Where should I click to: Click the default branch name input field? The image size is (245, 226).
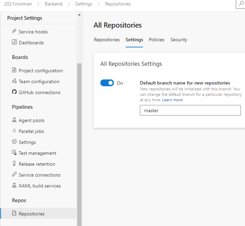pyautogui.click(x=190, y=110)
